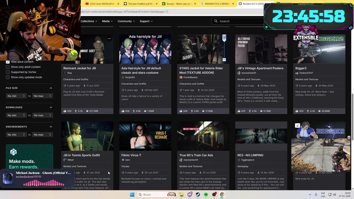Click the download count icon on Ada Hairstyle card

click(x=134, y=111)
